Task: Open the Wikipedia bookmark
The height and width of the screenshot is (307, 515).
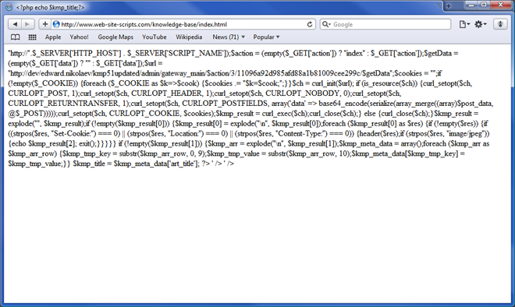Action: [189, 37]
